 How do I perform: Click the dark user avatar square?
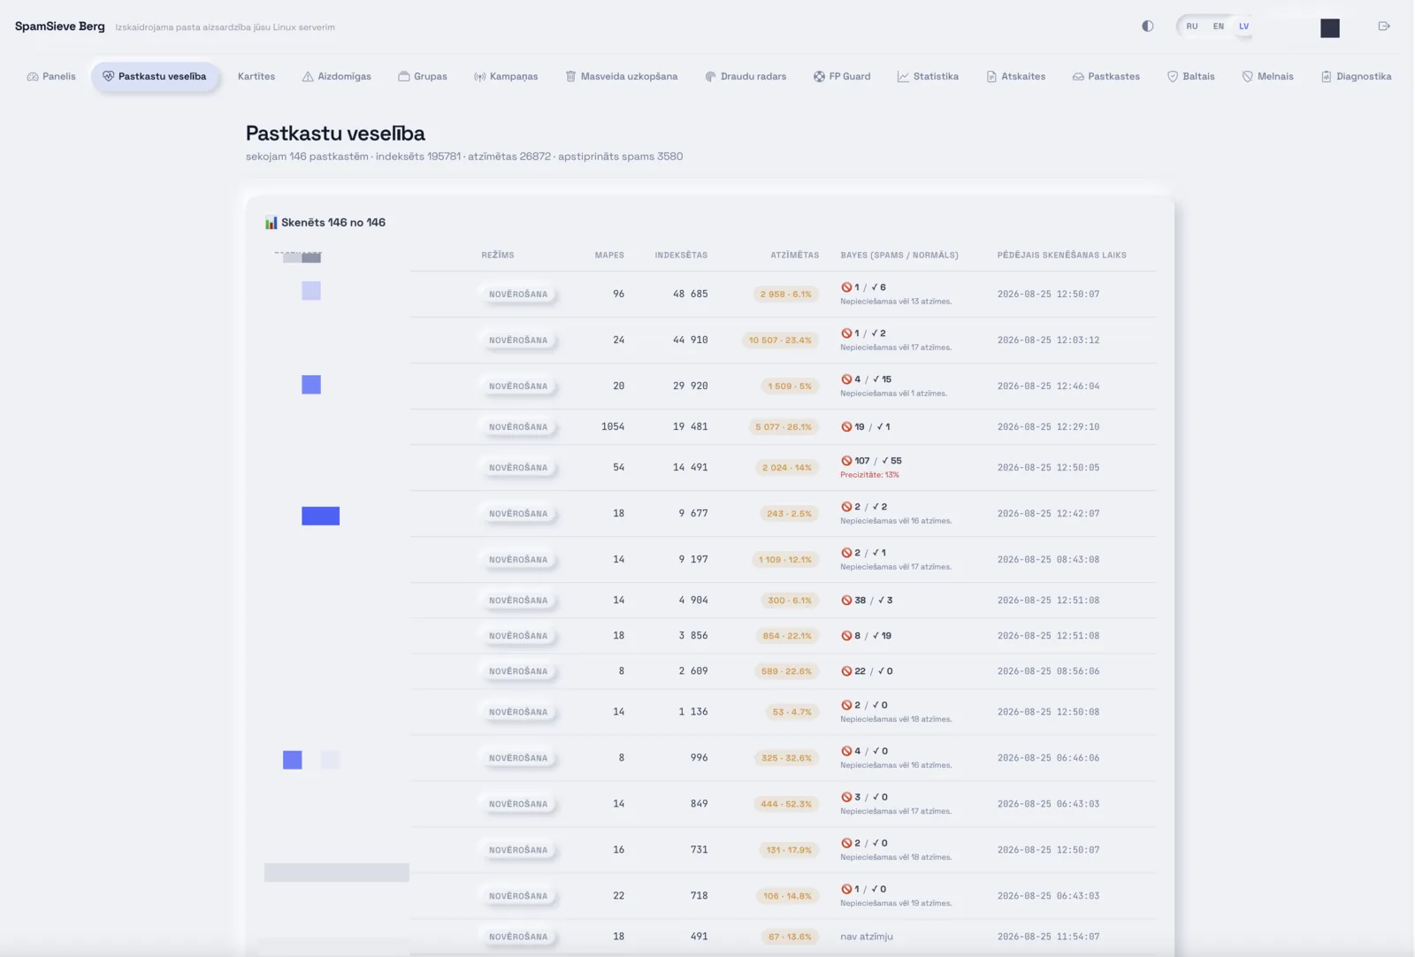click(1330, 28)
